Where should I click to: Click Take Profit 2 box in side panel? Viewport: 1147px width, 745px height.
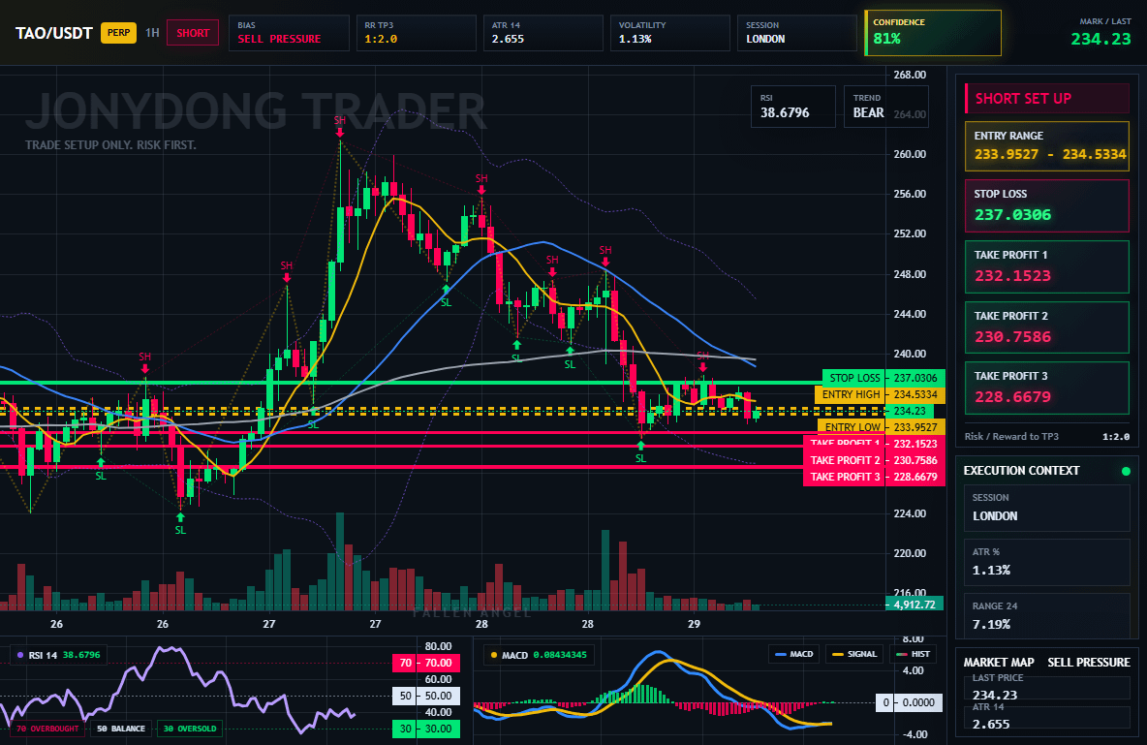coord(1047,327)
